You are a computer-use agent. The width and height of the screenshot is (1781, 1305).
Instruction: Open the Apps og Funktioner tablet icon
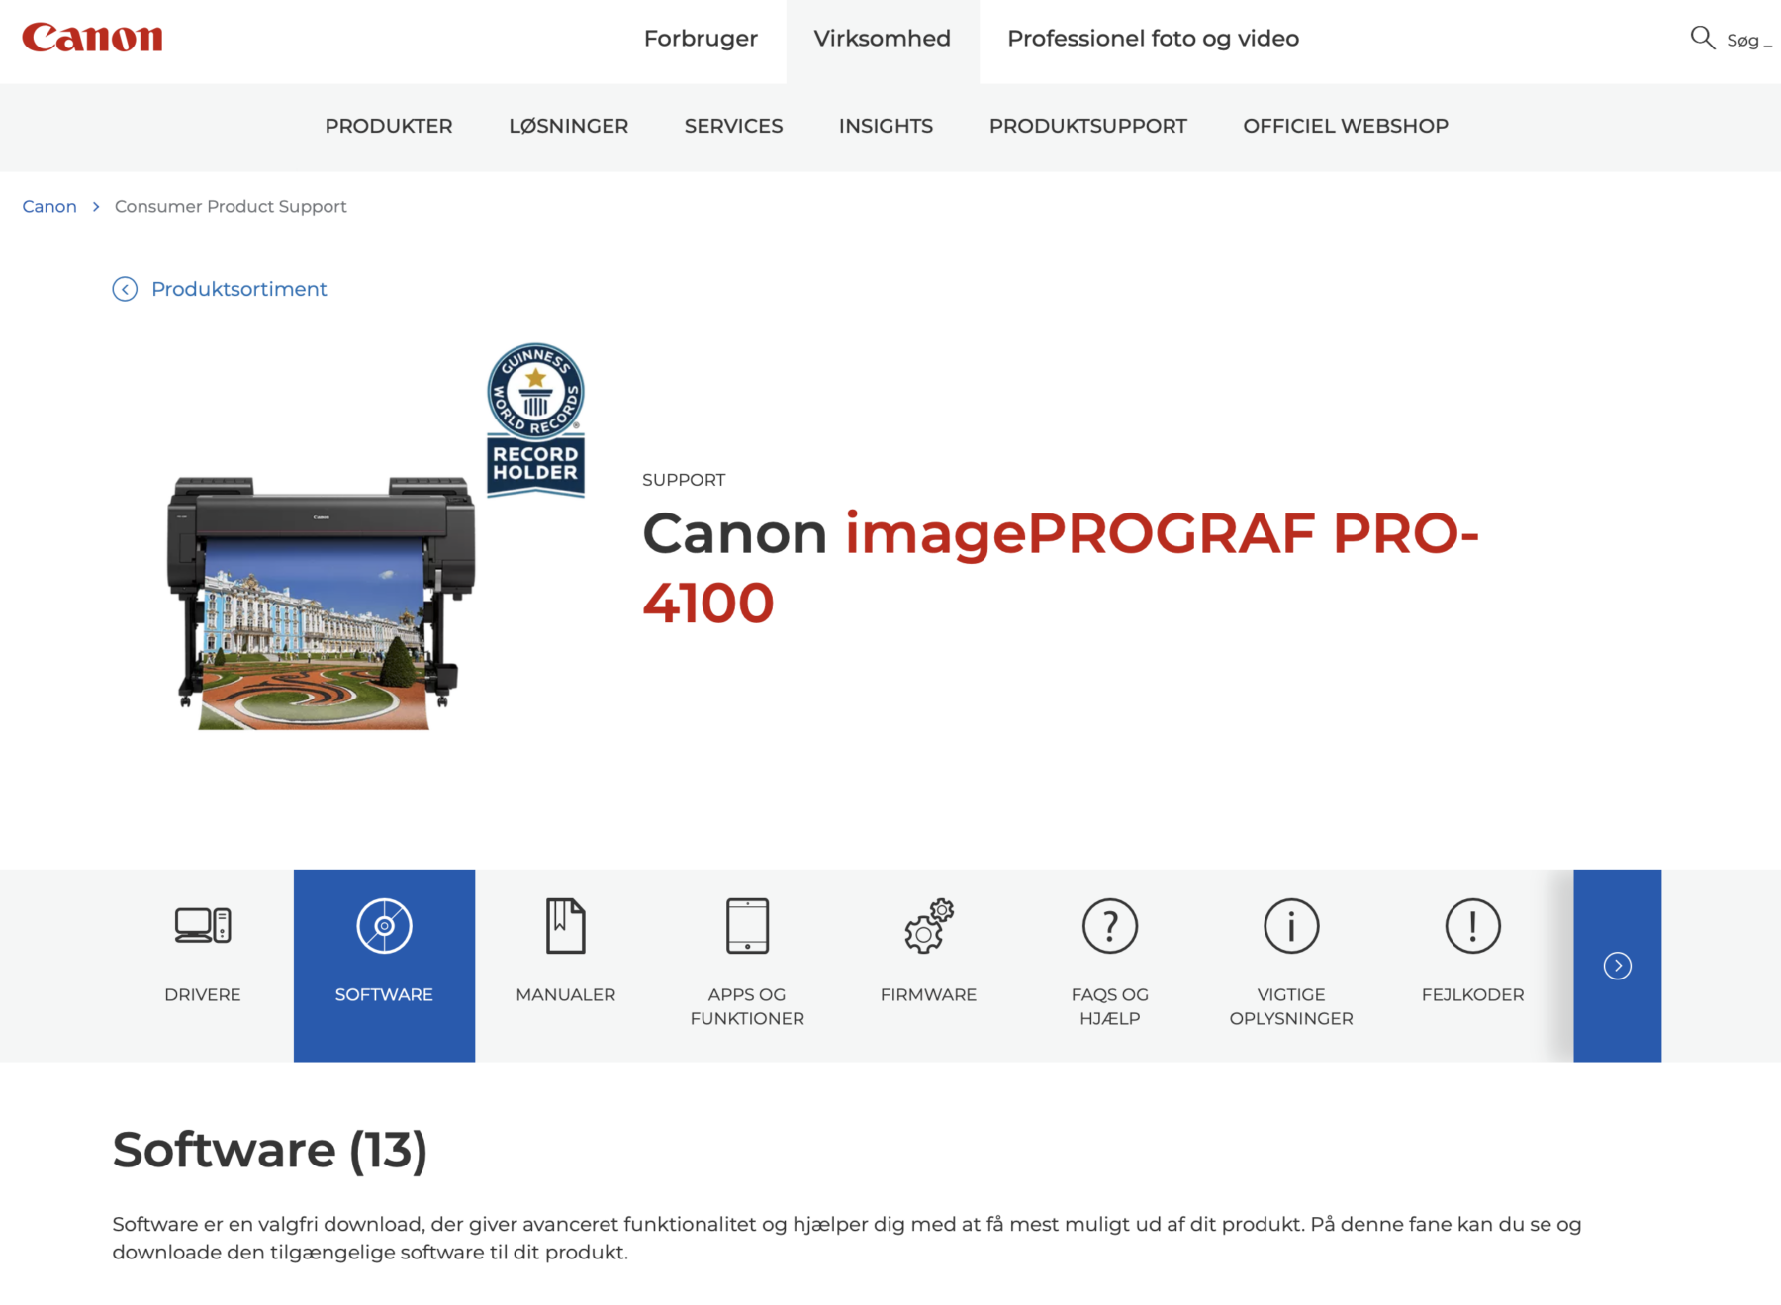[747, 926]
